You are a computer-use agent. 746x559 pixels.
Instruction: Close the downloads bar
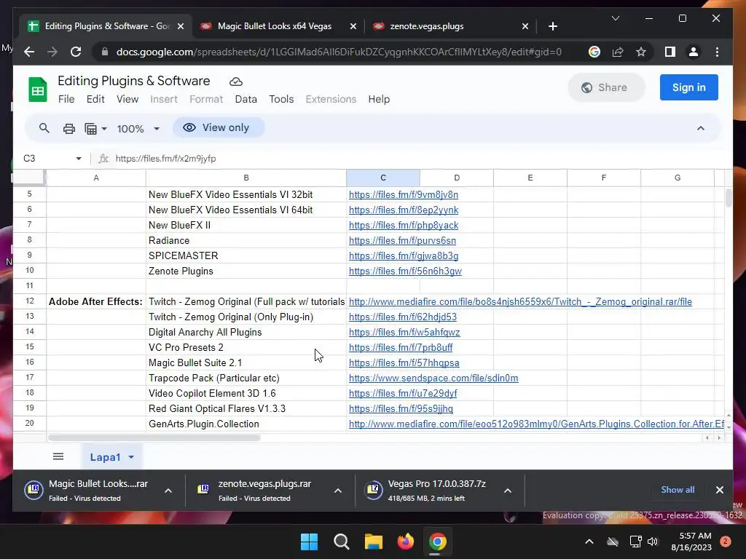point(719,490)
